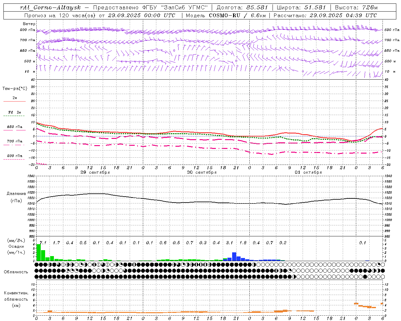Click the 3.1 precipitation value

229,243
